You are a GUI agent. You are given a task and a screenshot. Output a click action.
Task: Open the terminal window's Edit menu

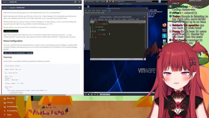tap(89, 11)
